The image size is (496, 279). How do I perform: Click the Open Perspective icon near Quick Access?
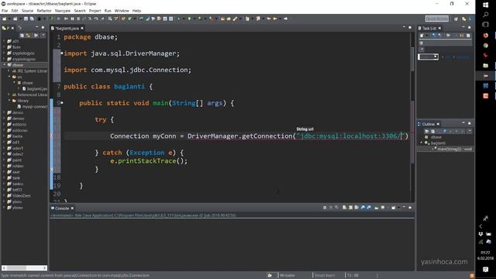[456, 19]
